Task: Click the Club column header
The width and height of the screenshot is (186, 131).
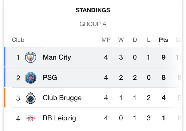Action: pyautogui.click(x=18, y=40)
